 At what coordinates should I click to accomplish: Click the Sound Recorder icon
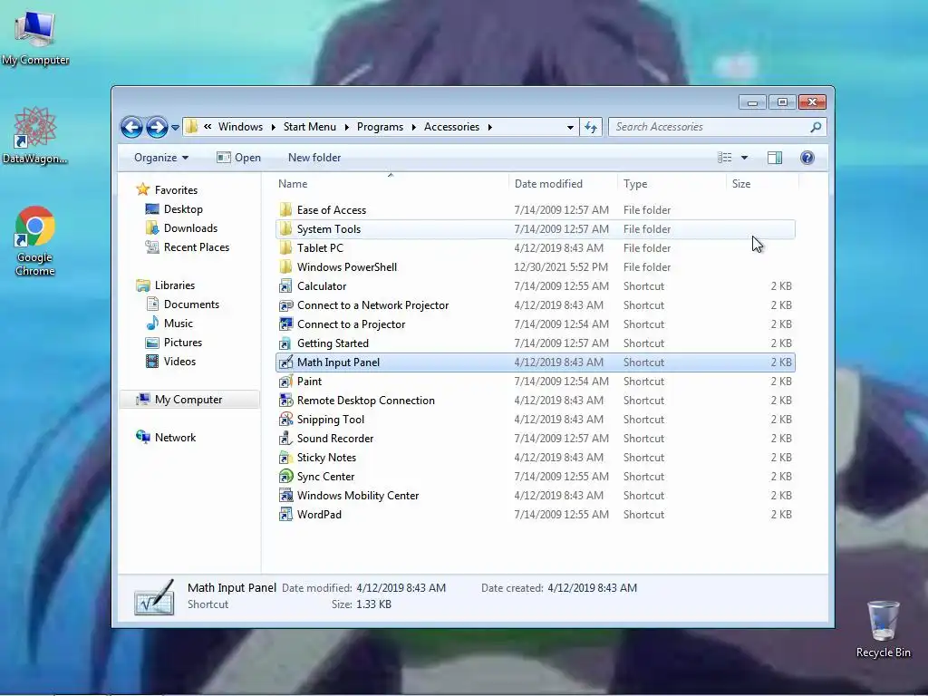coord(285,439)
